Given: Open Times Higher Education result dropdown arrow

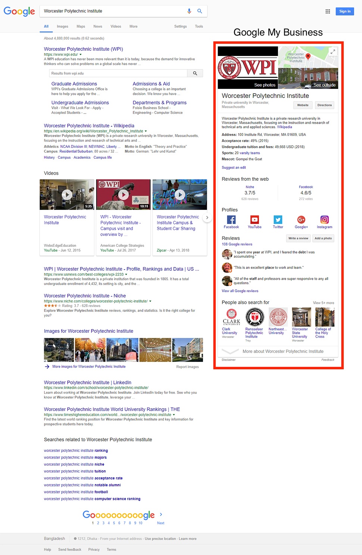Looking at the screenshot, I should (x=174, y=415).
